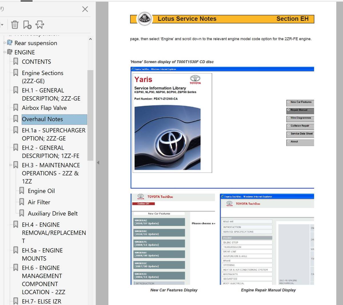343x305 pixels.
Task: Click bookmark icon beside EH.2 GENERAL DESCRIPTION
Action: click(x=16, y=147)
